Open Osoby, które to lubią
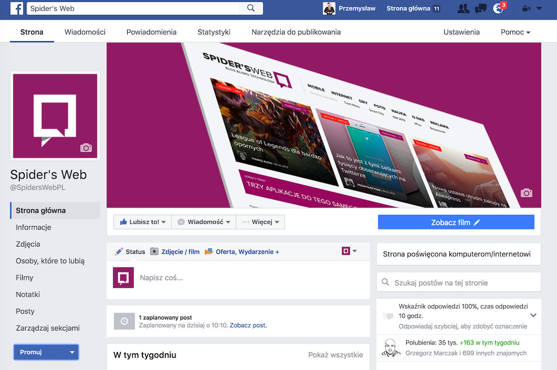557x370 pixels. 50,261
